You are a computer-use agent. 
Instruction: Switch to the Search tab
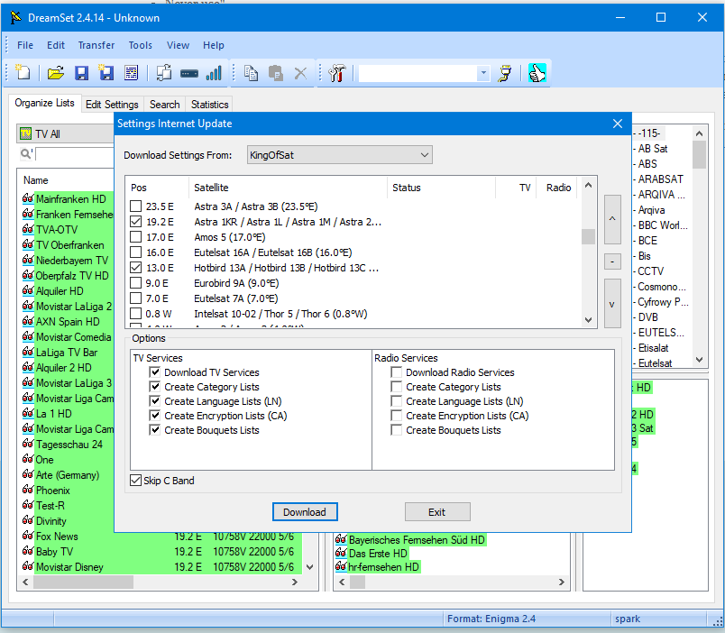pyautogui.click(x=165, y=105)
